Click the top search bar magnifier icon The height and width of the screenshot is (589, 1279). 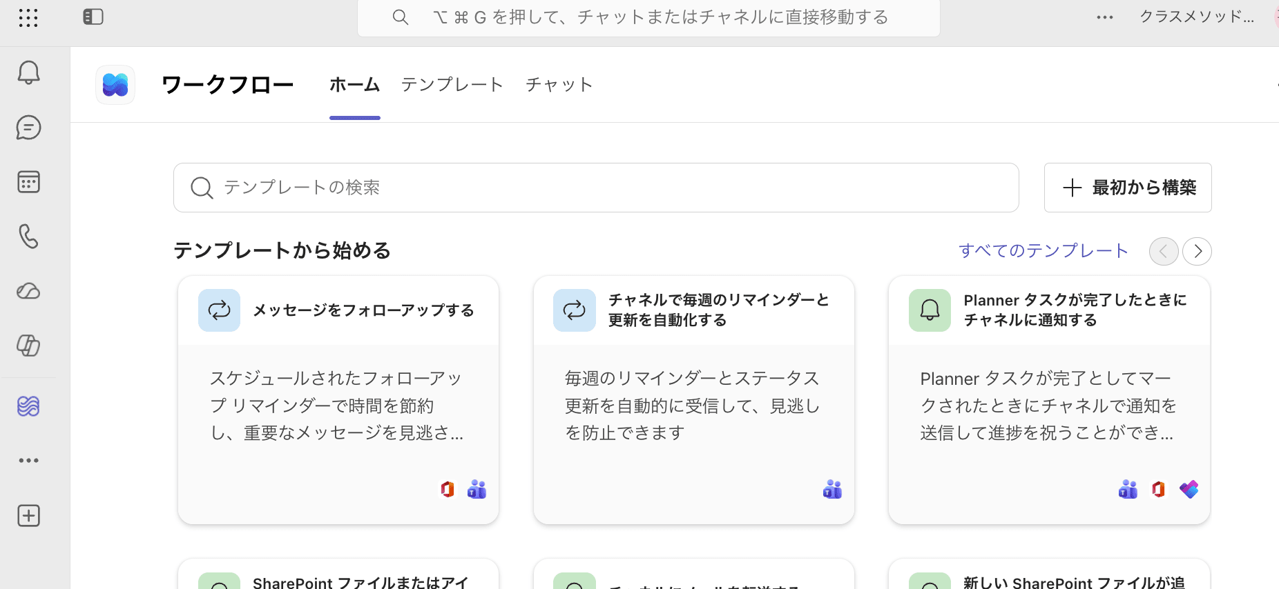[401, 17]
